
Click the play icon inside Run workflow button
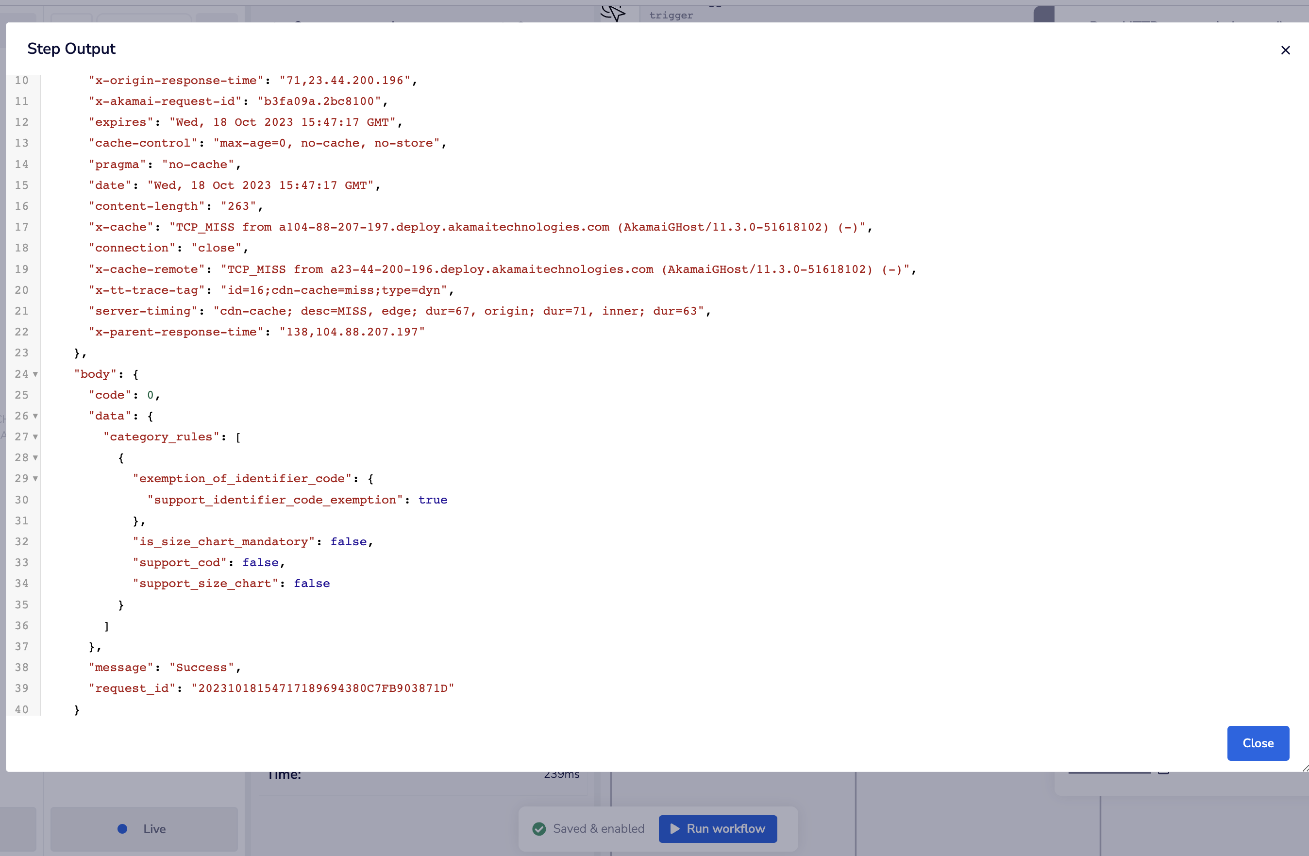[x=675, y=828]
